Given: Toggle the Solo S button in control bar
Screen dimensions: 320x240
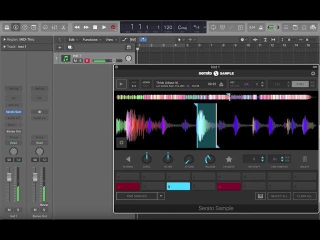Looking at the screenshot, I should pyautogui.click(x=240, y=27).
